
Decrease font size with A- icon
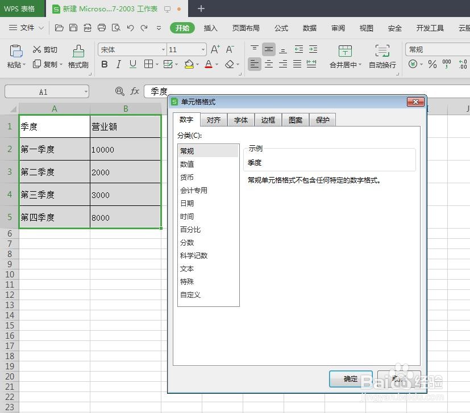[230, 49]
